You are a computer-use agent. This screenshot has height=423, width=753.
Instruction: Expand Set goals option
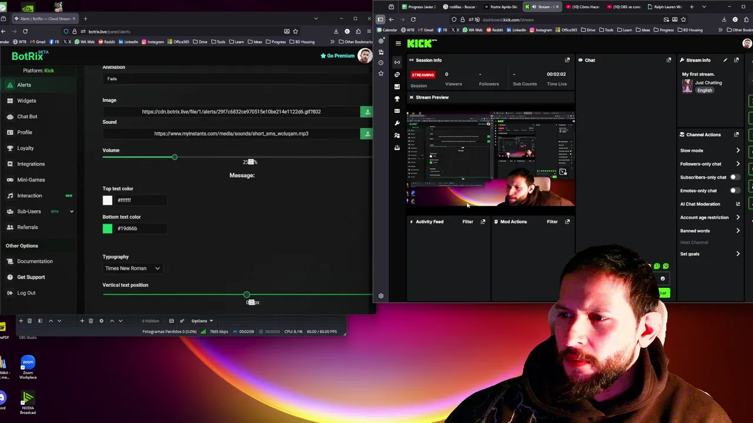[x=738, y=254]
